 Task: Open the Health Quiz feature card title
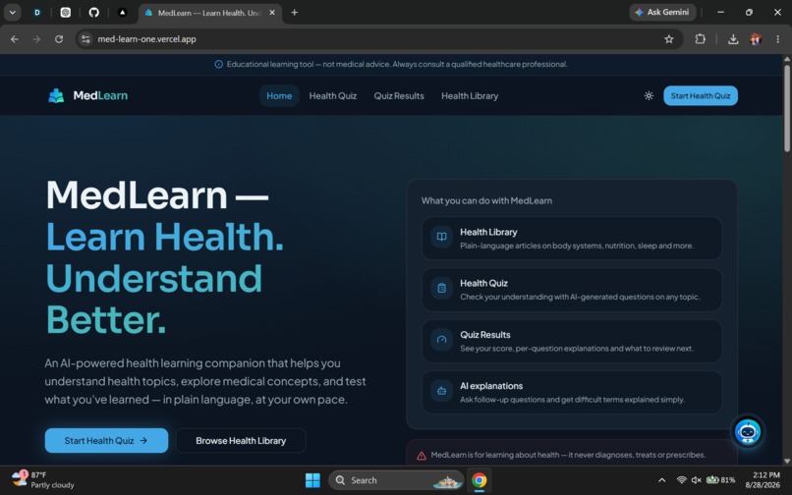(483, 284)
